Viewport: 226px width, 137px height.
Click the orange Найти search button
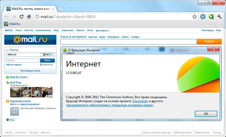209,41
